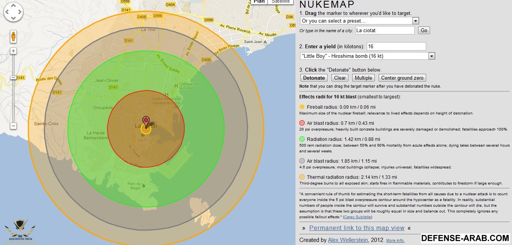Click the zoom slider handle
This screenshot has height=245, width=512.
point(13,78)
